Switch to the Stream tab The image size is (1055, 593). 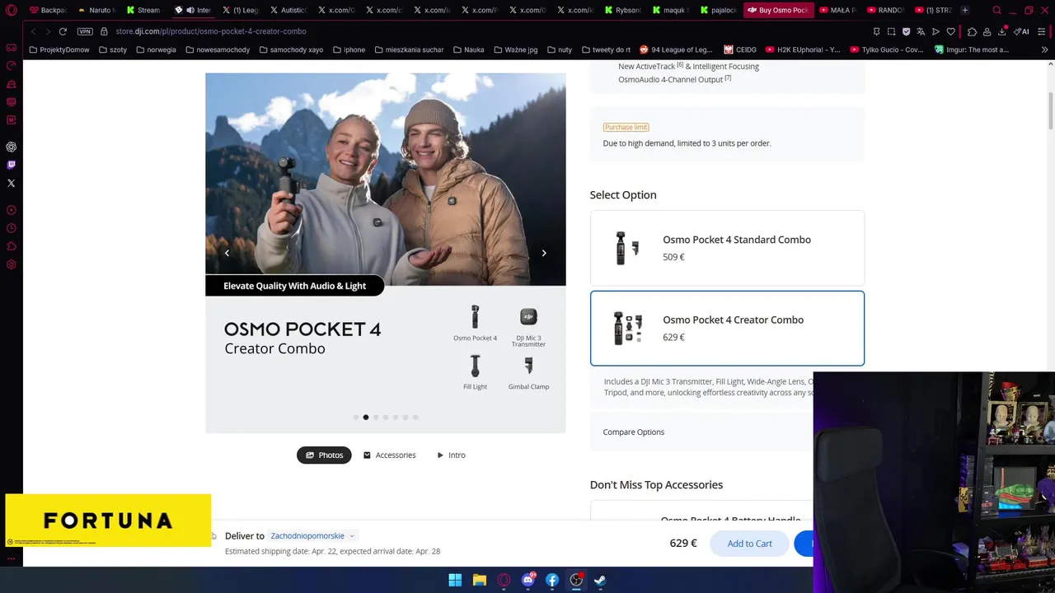pyautogui.click(x=144, y=10)
